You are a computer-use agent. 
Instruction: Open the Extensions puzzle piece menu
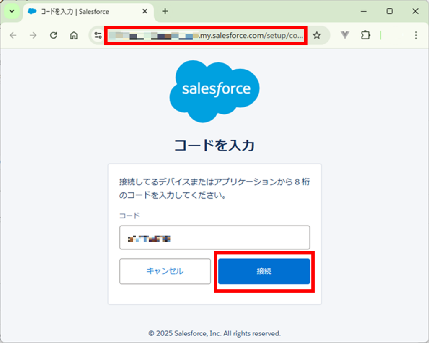[x=365, y=36]
